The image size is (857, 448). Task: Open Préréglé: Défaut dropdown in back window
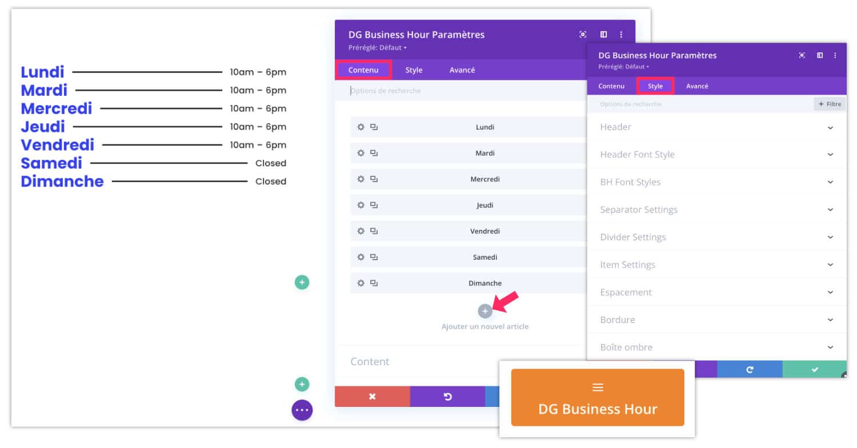point(378,47)
